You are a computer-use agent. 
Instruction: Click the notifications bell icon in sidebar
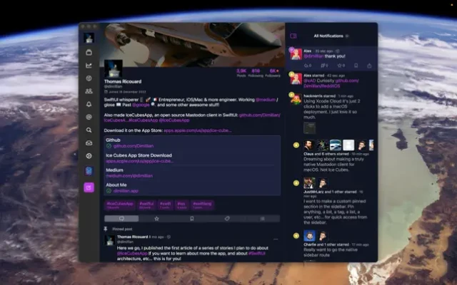[x=89, y=104]
